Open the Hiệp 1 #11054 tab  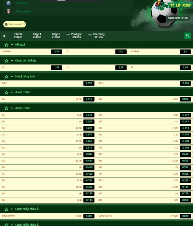(37, 36)
